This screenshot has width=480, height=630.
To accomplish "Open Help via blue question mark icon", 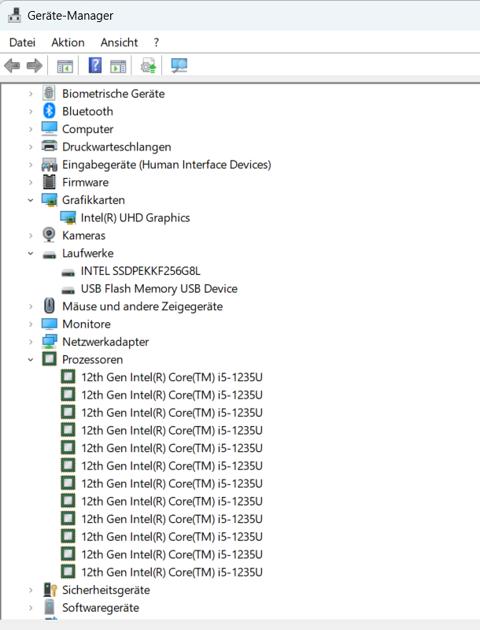I will 95,65.
